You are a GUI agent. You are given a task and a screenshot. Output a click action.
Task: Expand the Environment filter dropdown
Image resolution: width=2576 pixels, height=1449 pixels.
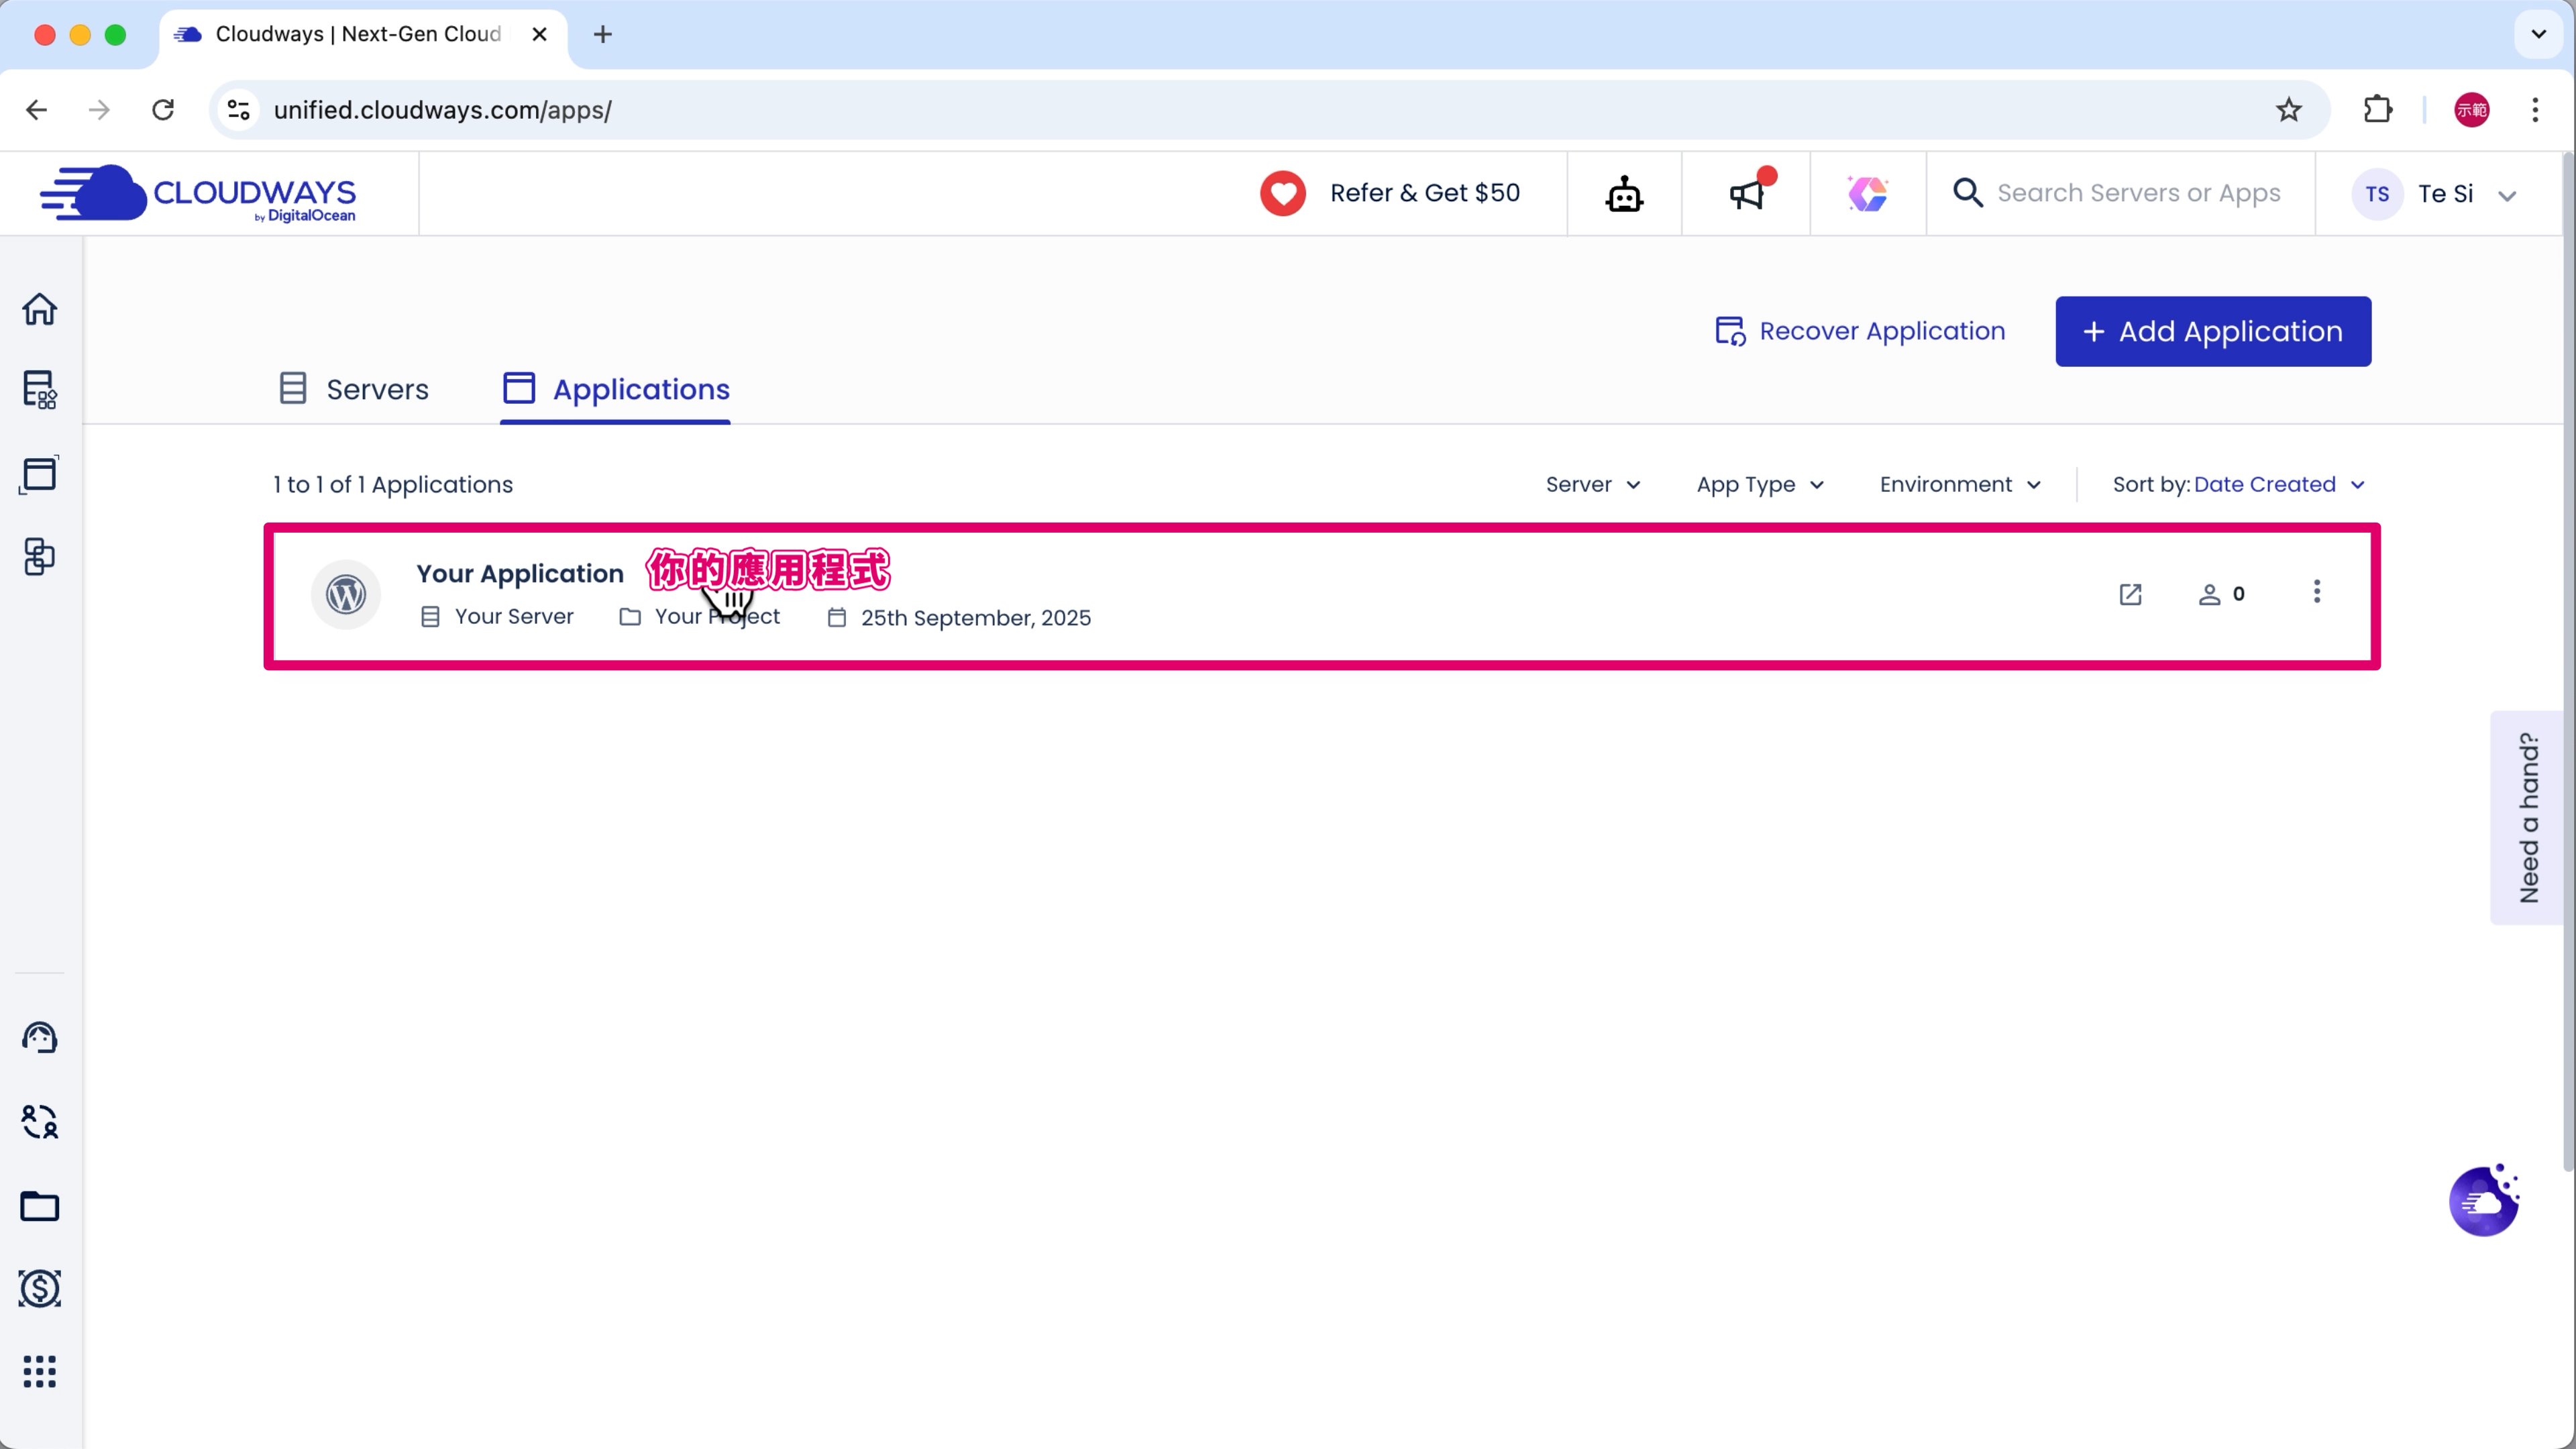(x=1959, y=485)
